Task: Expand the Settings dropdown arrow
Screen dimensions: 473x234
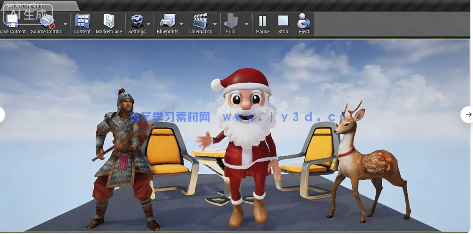Action: (148, 24)
